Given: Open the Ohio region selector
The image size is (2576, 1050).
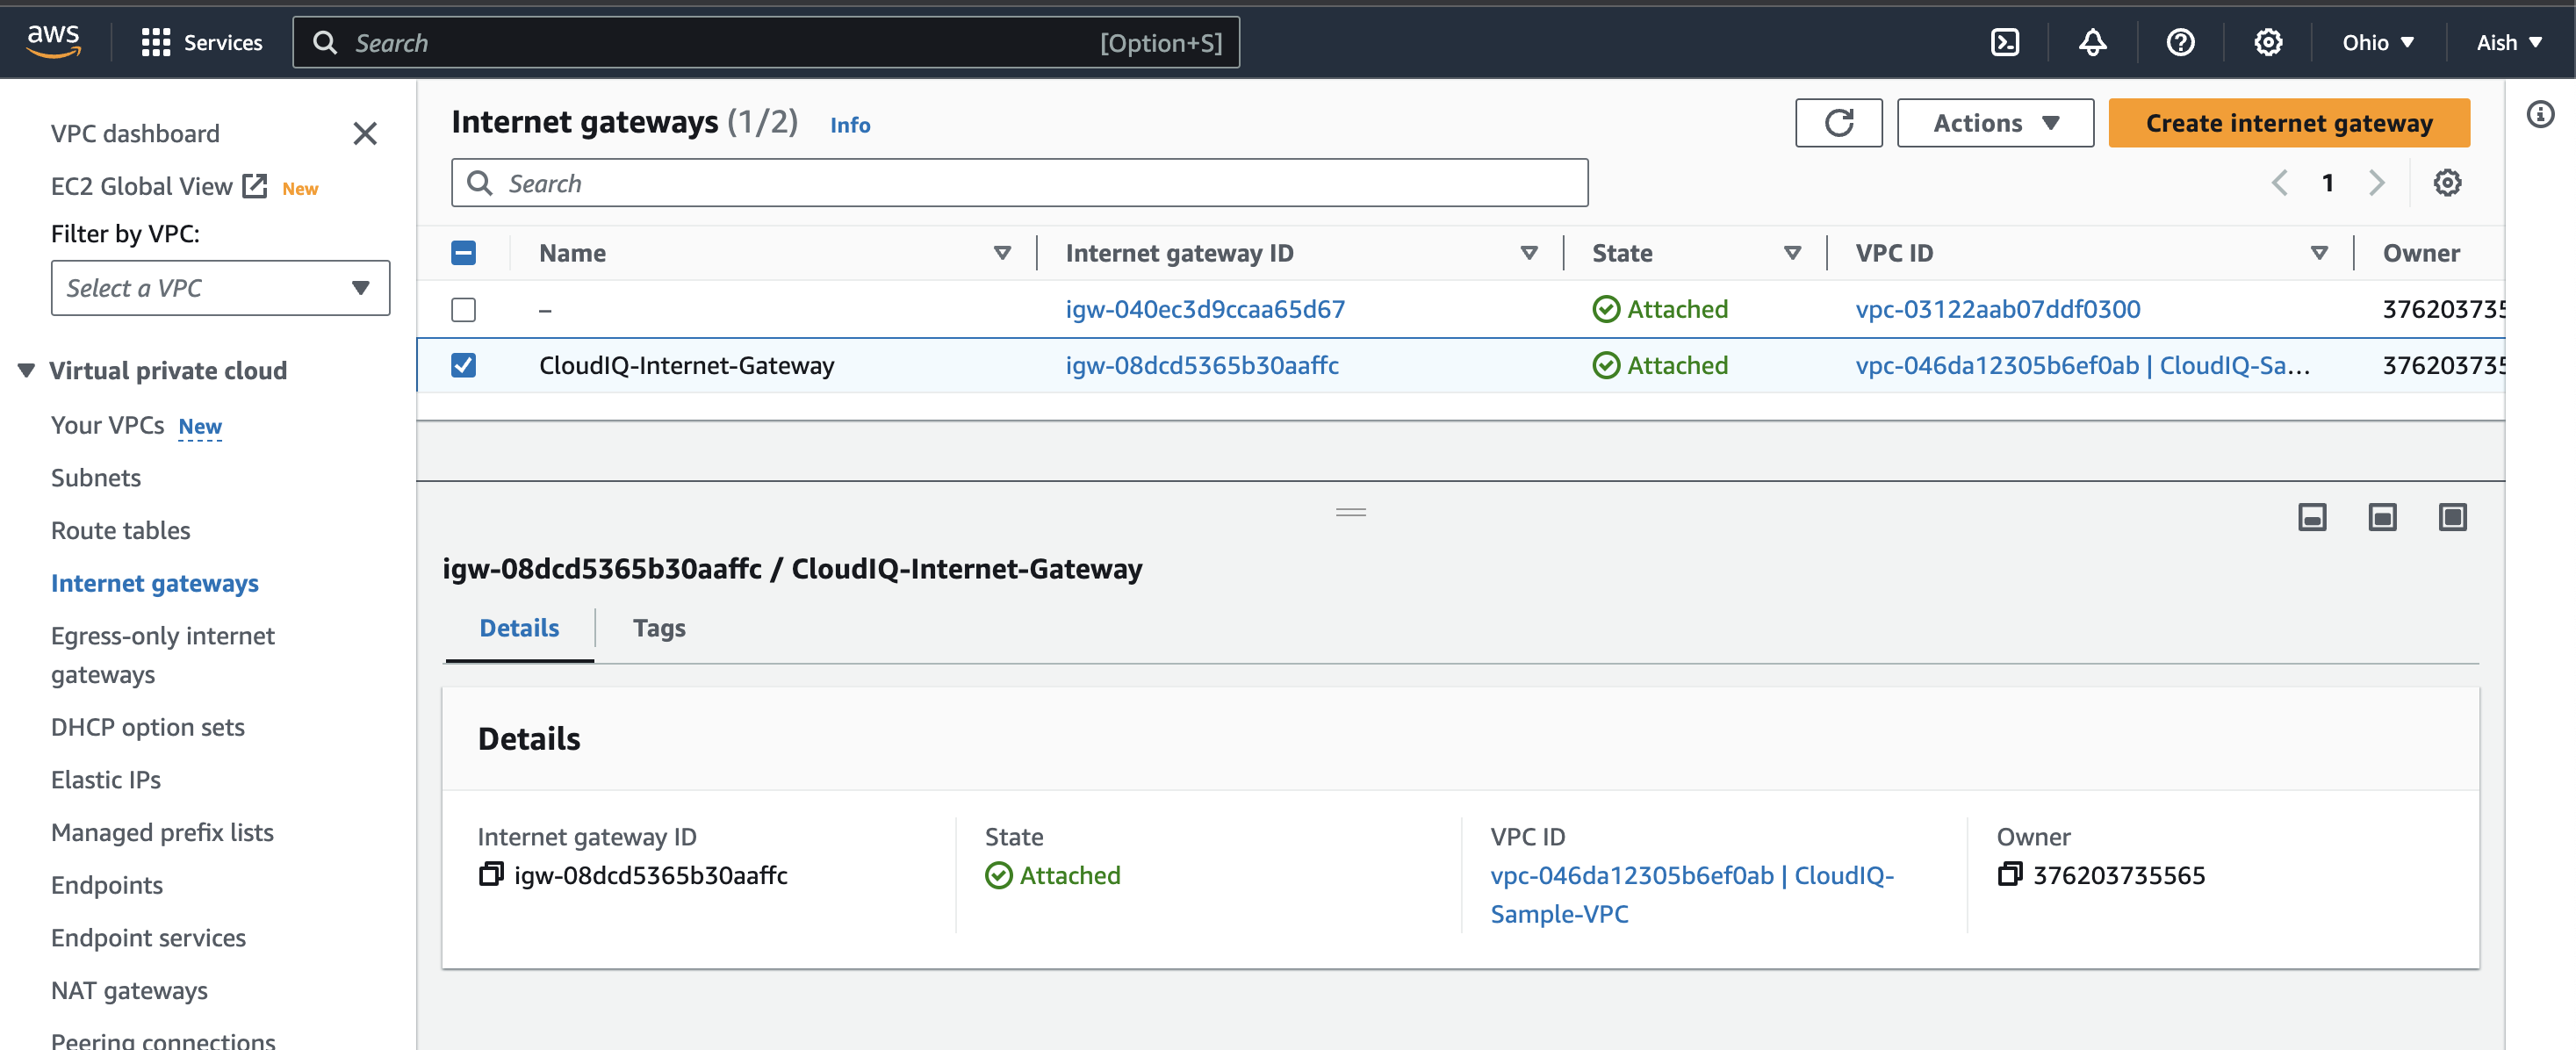Looking at the screenshot, I should (x=2378, y=42).
